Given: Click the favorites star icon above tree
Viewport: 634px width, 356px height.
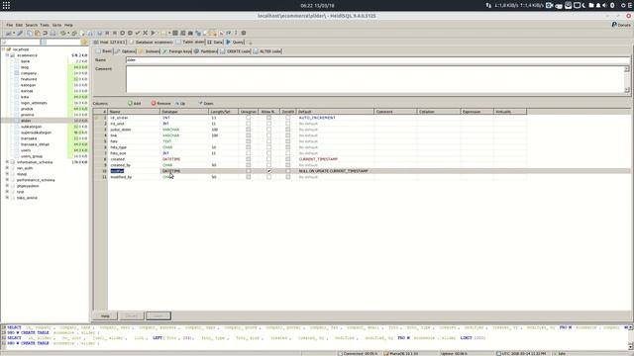Looking at the screenshot, I should tap(84, 42).
